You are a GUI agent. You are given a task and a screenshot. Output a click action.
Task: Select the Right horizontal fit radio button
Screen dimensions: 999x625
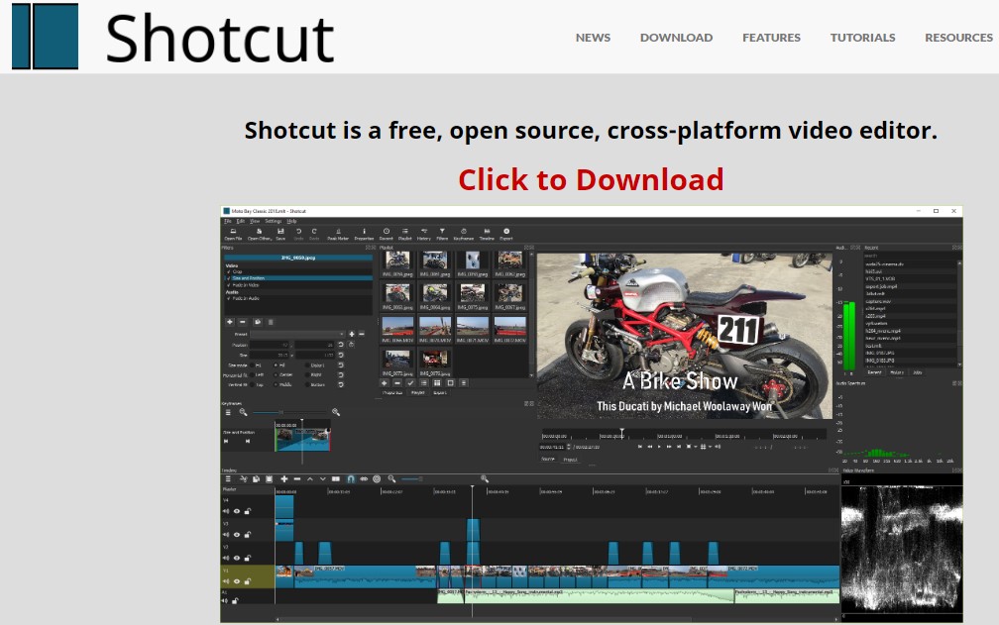[x=307, y=374]
